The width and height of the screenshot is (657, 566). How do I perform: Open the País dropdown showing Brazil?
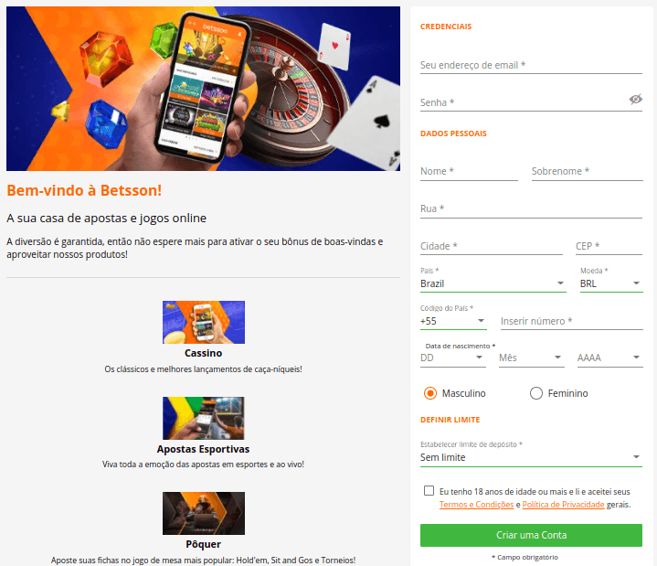(x=493, y=283)
